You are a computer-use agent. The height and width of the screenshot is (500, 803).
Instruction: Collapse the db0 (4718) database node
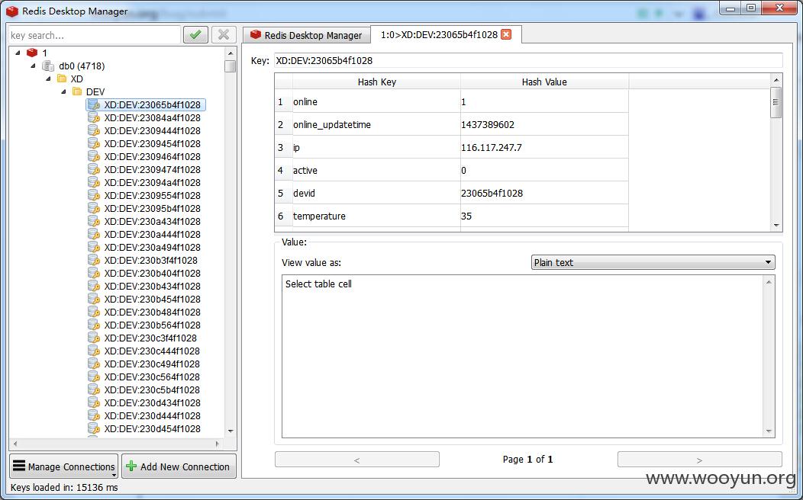click(x=34, y=66)
